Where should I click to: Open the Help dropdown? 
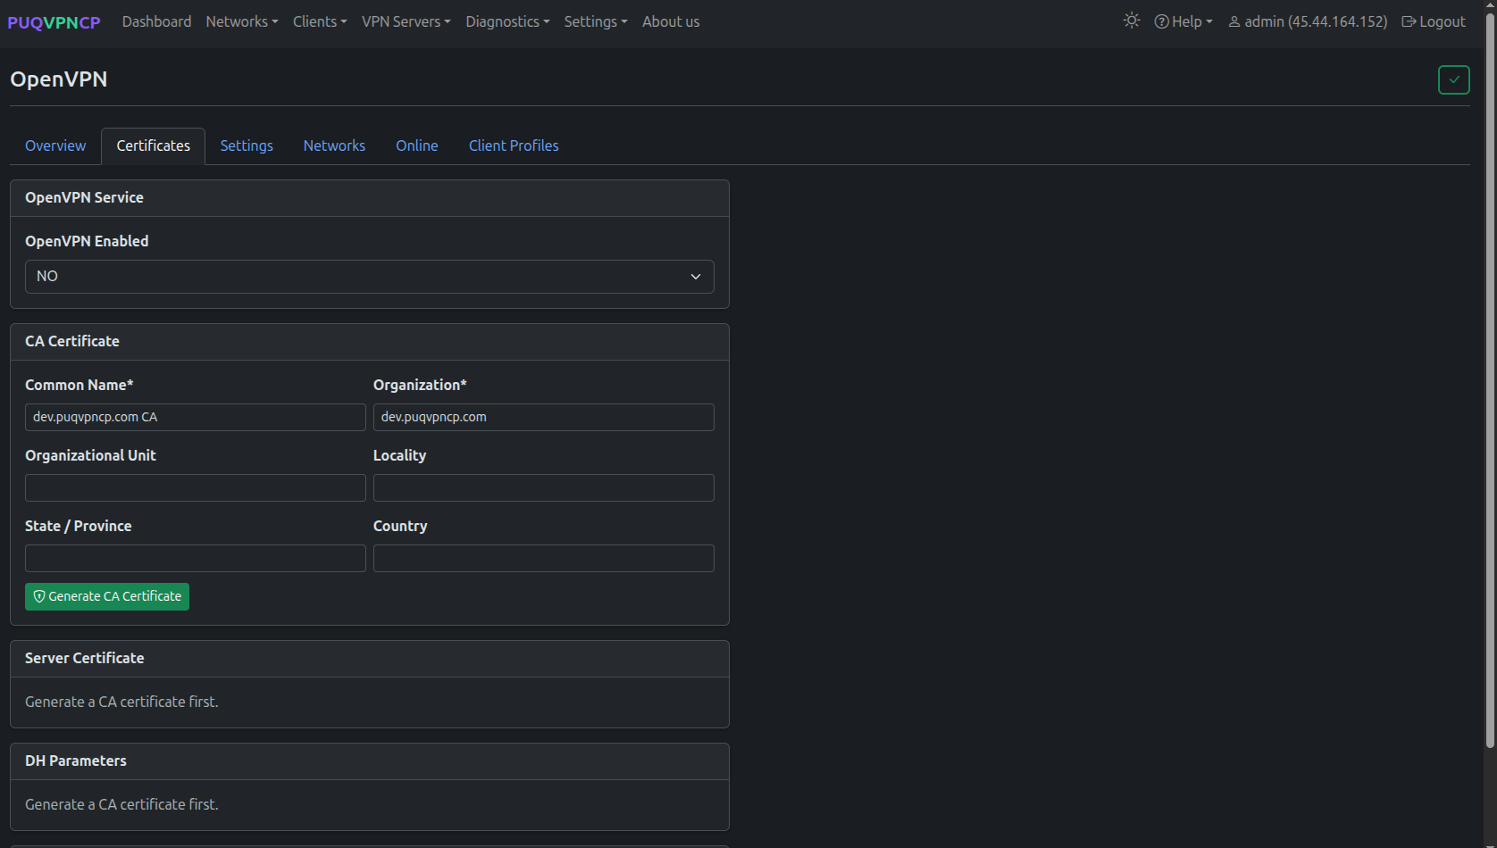pos(1183,21)
